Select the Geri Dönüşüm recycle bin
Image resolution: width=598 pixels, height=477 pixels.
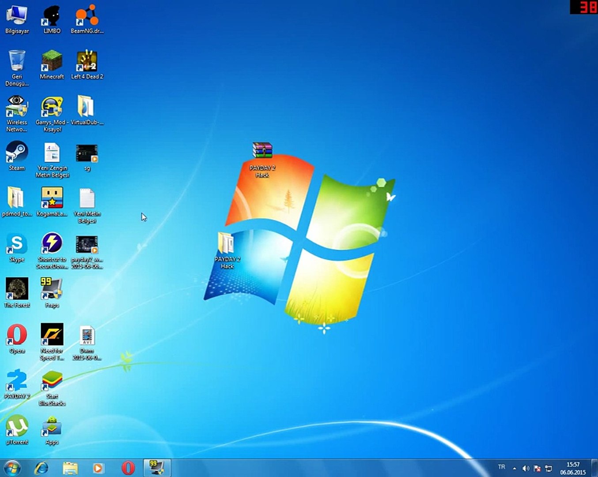pos(17,68)
